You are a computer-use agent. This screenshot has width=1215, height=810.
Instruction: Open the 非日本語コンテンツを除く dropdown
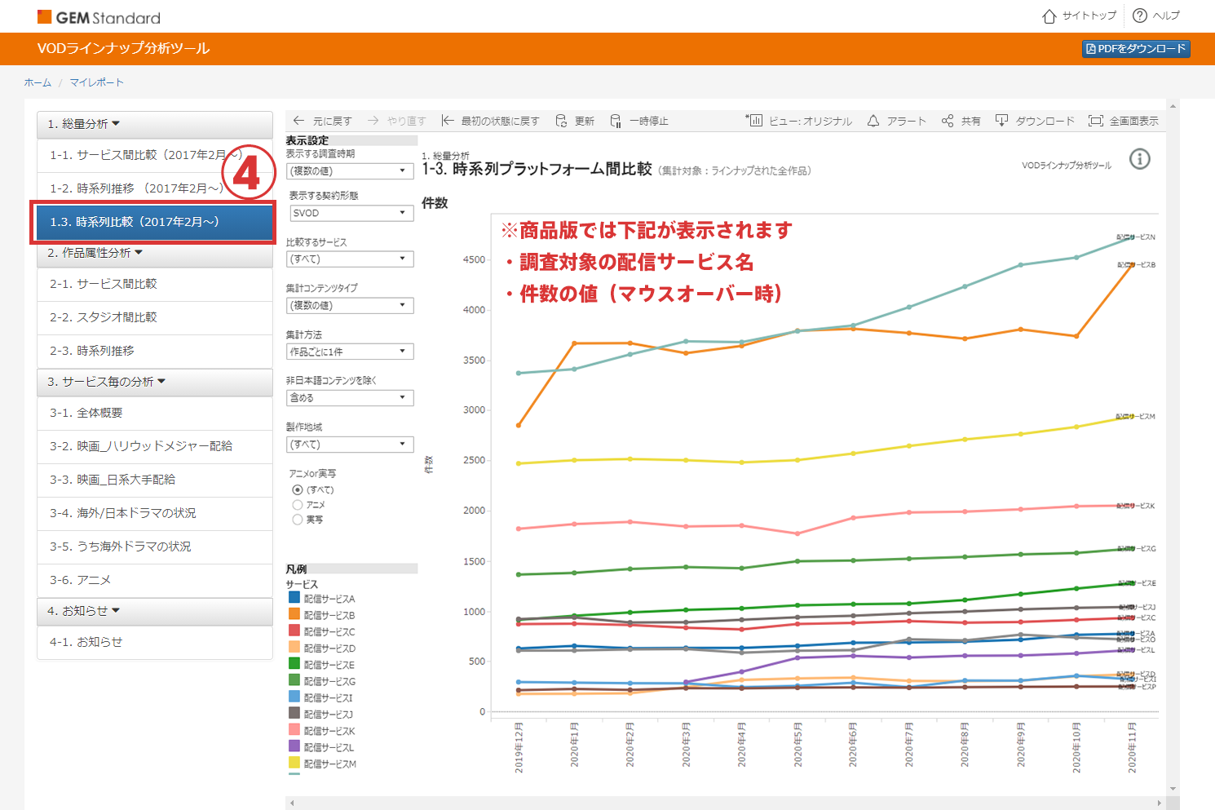(351, 398)
